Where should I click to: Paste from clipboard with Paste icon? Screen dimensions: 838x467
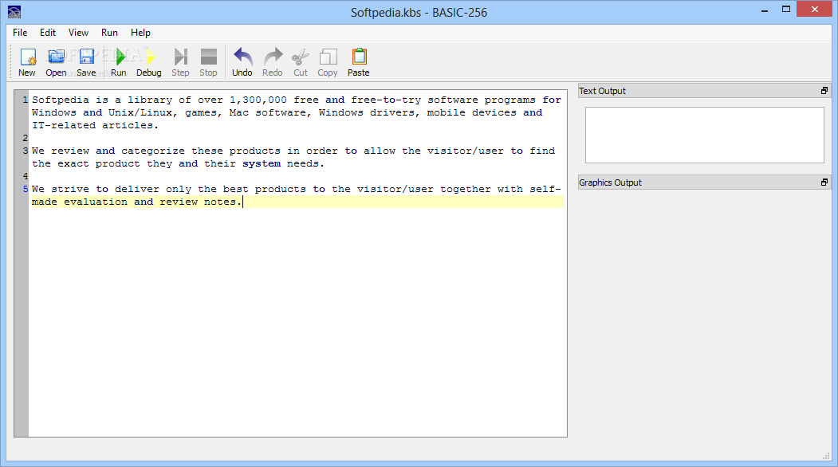click(359, 62)
